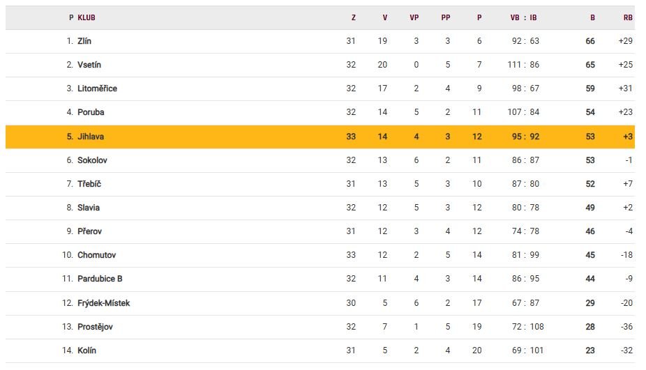
Task: Open the Chomutov team link
Action: point(96,255)
